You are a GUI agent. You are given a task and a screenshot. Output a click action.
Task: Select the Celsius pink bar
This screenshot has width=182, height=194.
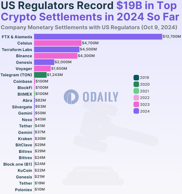(58, 43)
